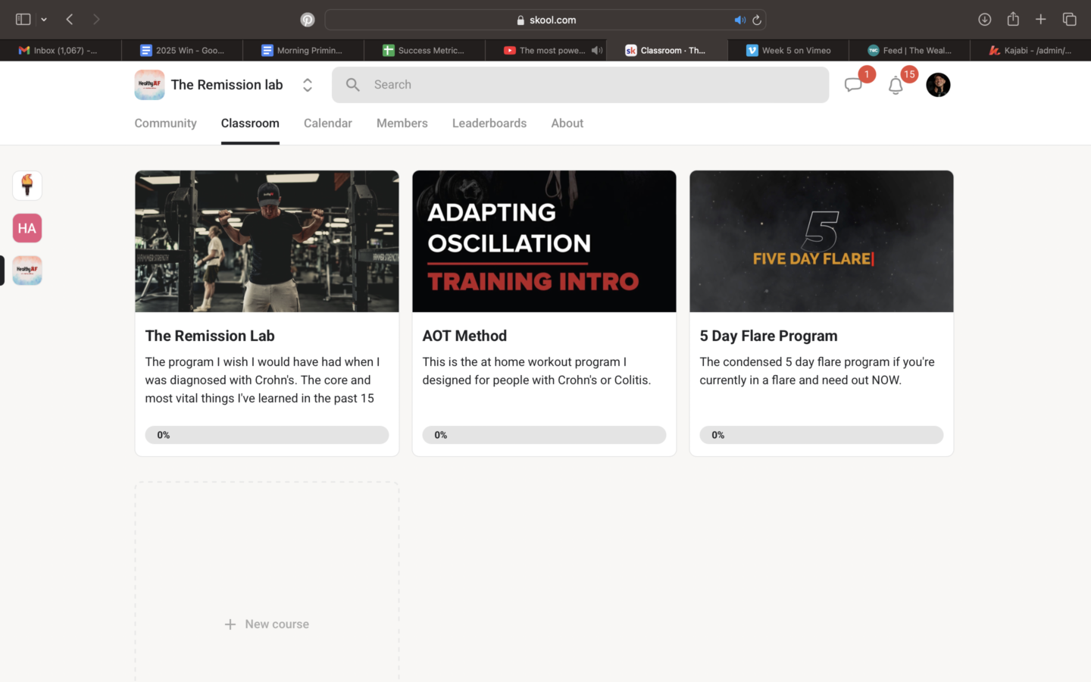
Task: Click the 5 Day Flare progress bar
Action: click(821, 435)
